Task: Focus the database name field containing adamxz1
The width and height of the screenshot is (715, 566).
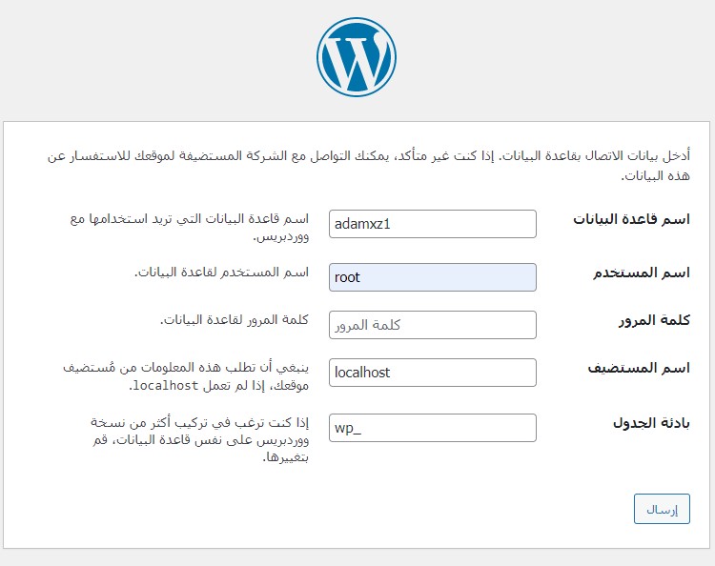Action: click(432, 224)
